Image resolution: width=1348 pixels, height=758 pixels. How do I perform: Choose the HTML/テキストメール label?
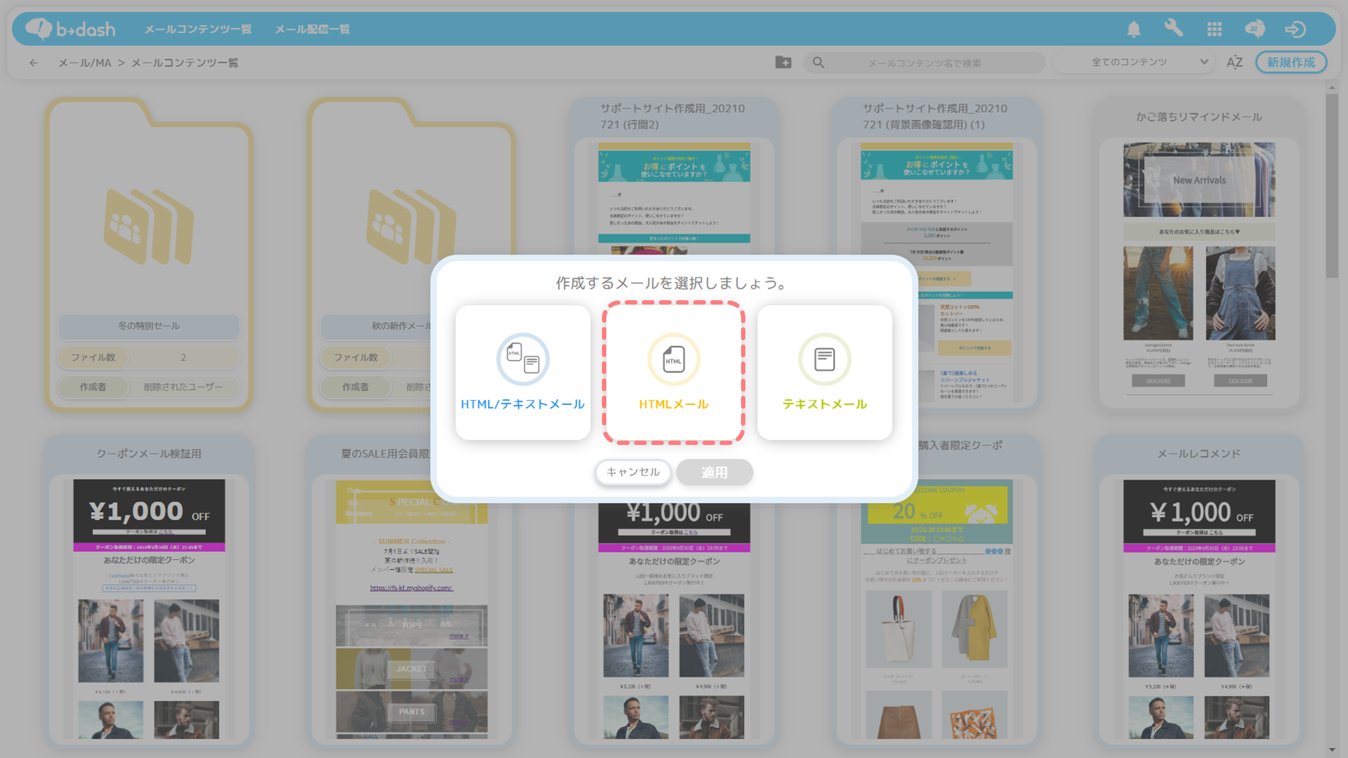coord(523,404)
